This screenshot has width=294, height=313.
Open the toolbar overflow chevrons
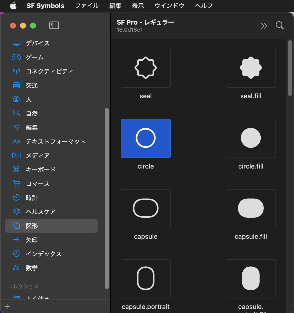pos(264,26)
